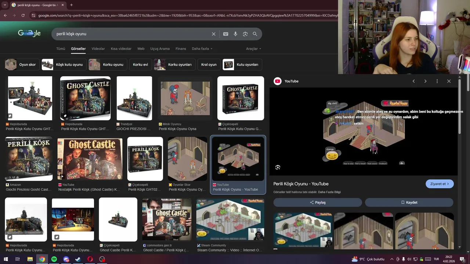Click the Ziyaret et button
This screenshot has height=264, width=470.
[x=440, y=184]
